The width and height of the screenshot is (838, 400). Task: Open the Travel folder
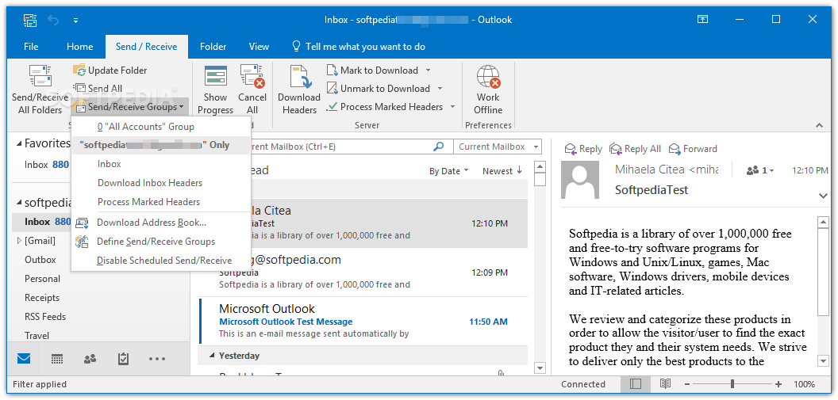(37, 336)
